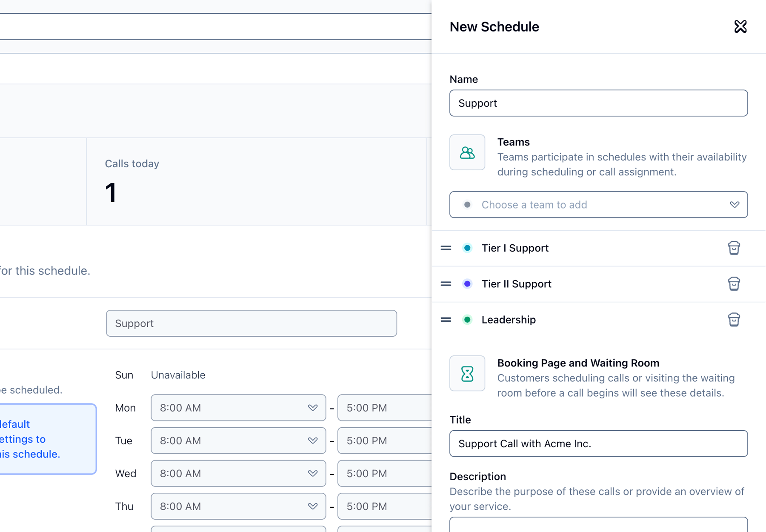Grab the drag handle for Leadership
The width and height of the screenshot is (766, 532).
point(446,320)
